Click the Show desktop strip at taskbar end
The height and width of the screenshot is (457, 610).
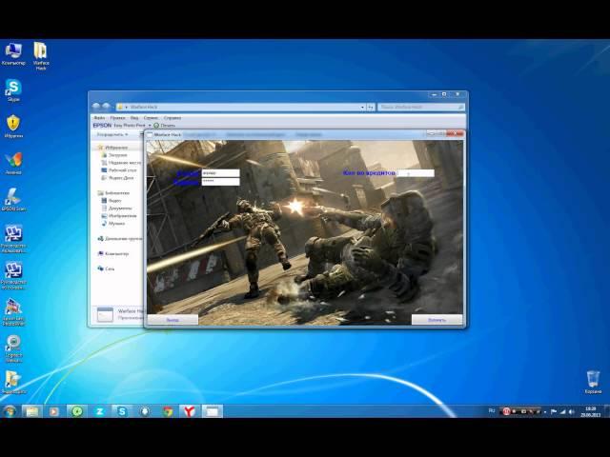606,411
